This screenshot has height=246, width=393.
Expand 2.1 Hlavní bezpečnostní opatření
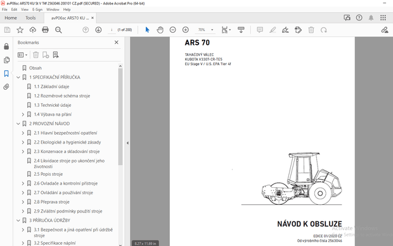coord(23,133)
